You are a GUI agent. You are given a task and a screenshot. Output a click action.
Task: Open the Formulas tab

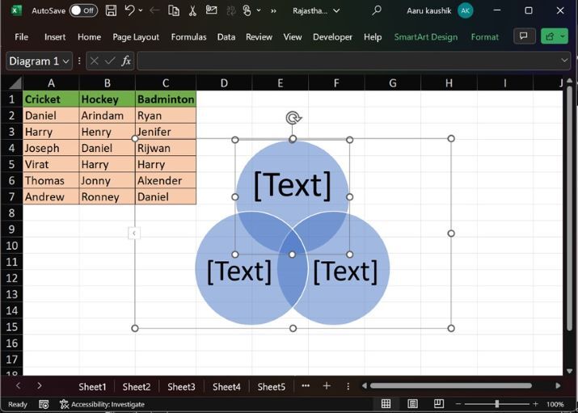pyautogui.click(x=188, y=37)
